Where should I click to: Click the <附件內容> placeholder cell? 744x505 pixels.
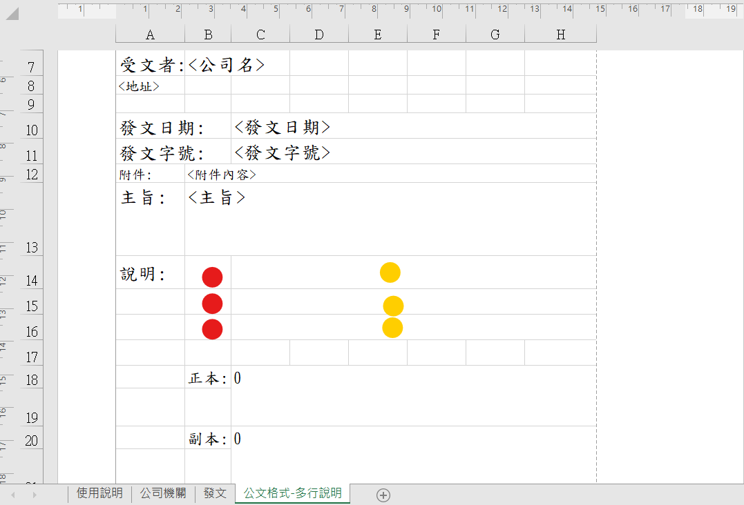390,173
